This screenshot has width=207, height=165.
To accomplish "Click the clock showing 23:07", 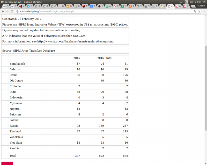I will click(x=198, y=2).
